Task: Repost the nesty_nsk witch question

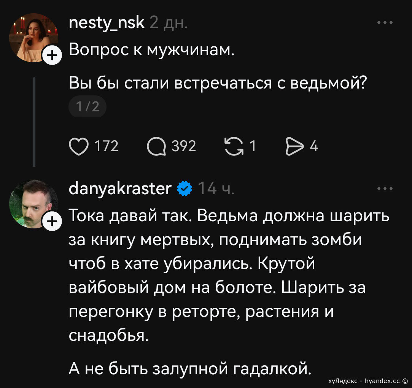Action: point(235,146)
